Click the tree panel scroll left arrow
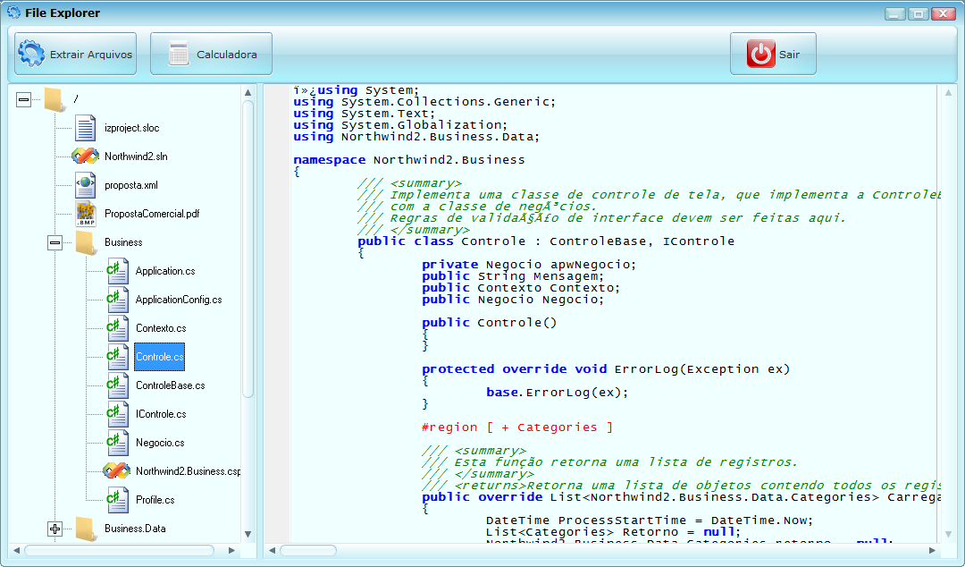Screen dimensions: 965x567 [x=17, y=550]
